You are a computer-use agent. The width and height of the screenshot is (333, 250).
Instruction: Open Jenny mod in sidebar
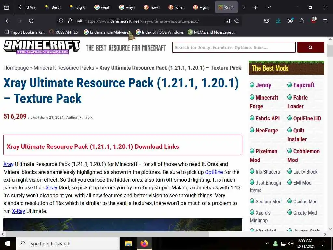click(263, 85)
